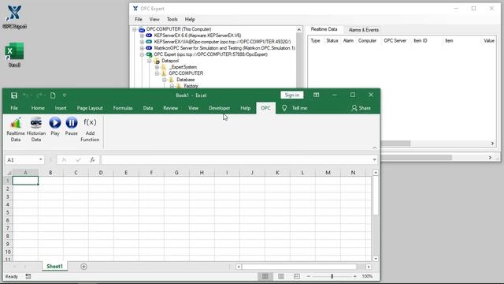Click Excel horizontal scrollbar right arrow

tap(369, 267)
